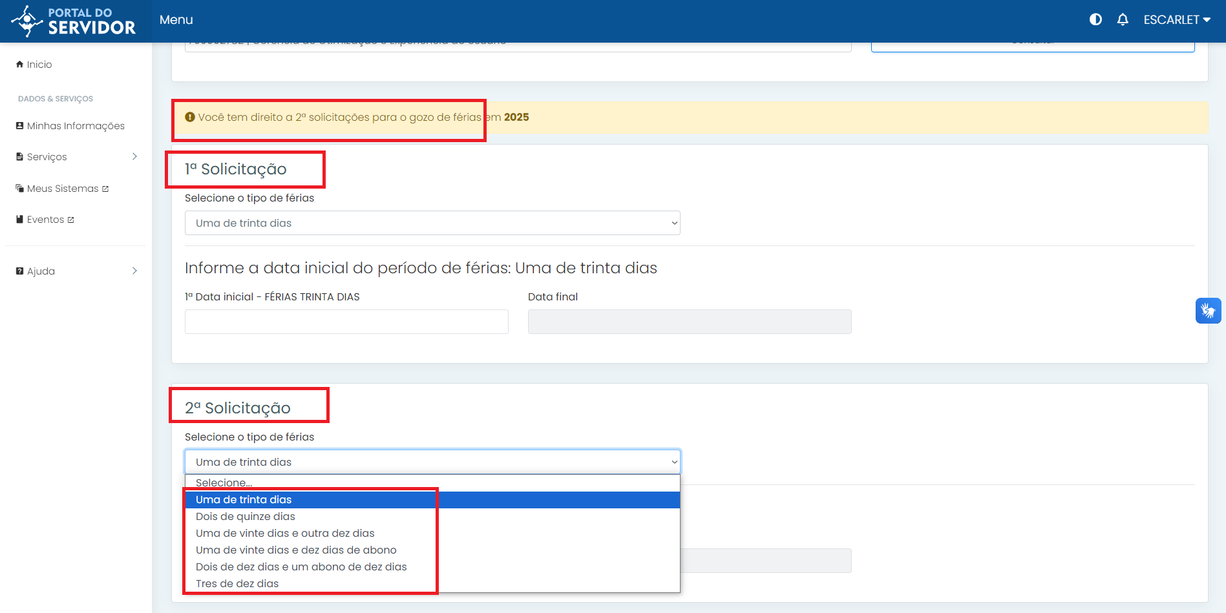Collapse the 2ª Solicitação tipo de férias dropdown
Viewport: 1226px width, 613px height.
point(432,462)
